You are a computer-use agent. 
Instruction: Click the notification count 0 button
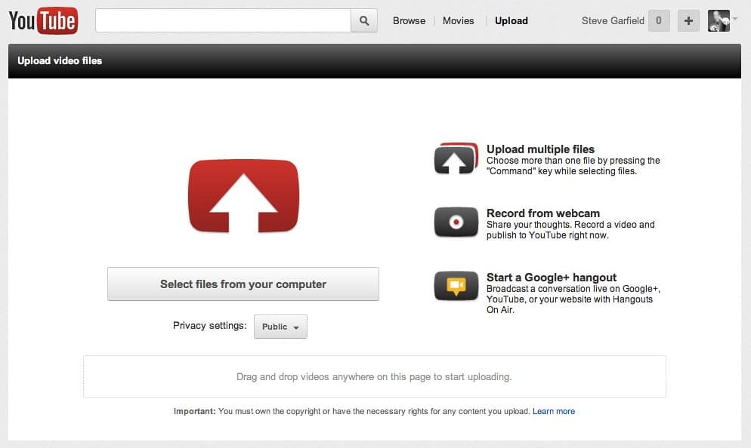click(x=659, y=20)
